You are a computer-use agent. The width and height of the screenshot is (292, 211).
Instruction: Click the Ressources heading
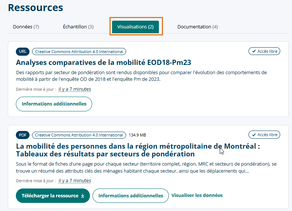coord(35,8)
